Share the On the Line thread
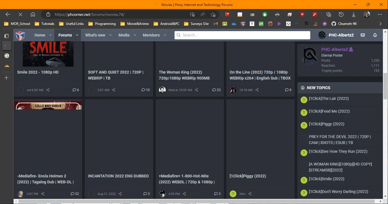The height and width of the screenshot is (204, 388). click(x=257, y=90)
